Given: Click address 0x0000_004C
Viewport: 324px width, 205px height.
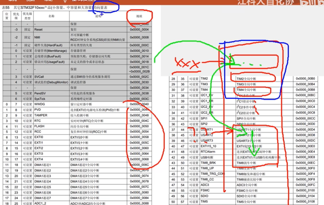Looking at the screenshot, I should [x=139, y=121].
